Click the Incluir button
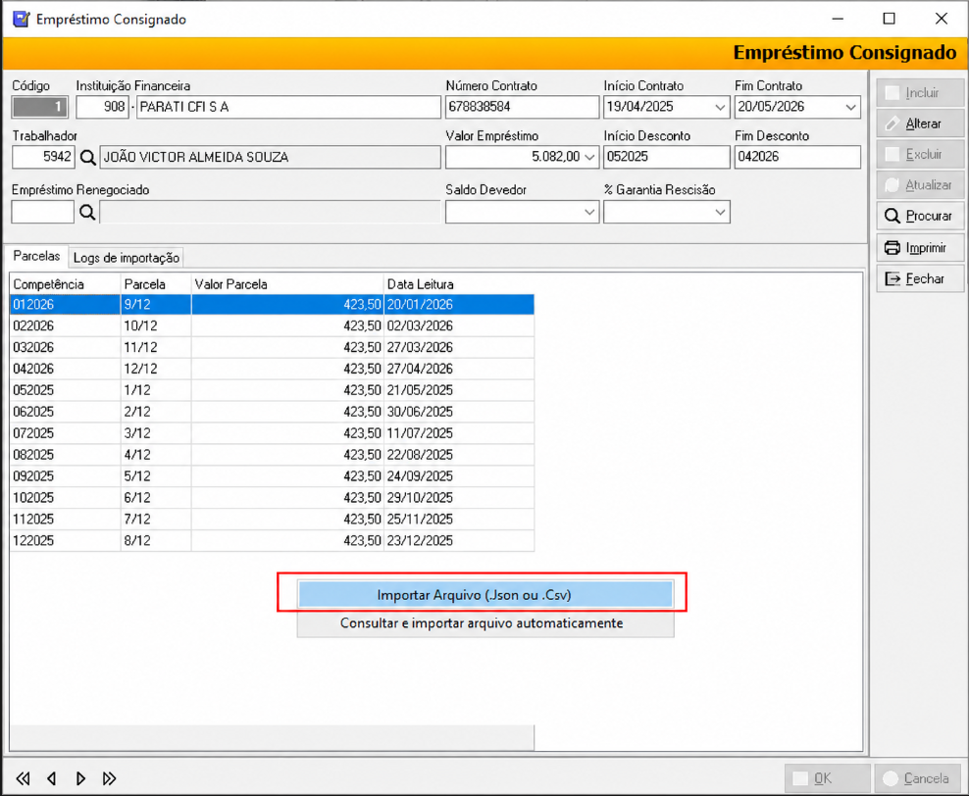969x796 pixels. pyautogui.click(x=920, y=92)
